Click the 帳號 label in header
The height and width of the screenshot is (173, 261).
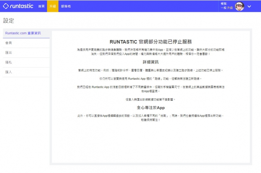(224, 4)
